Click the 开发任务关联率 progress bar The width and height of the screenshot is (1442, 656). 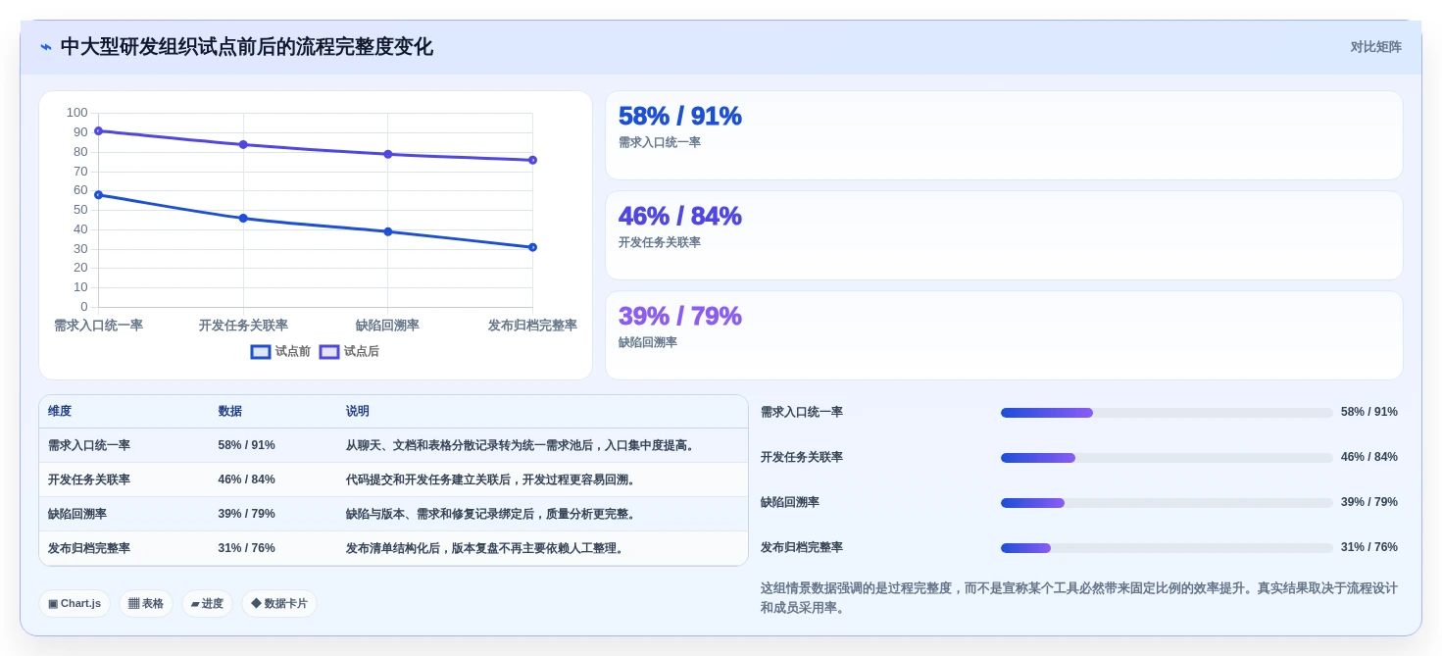point(1167,458)
